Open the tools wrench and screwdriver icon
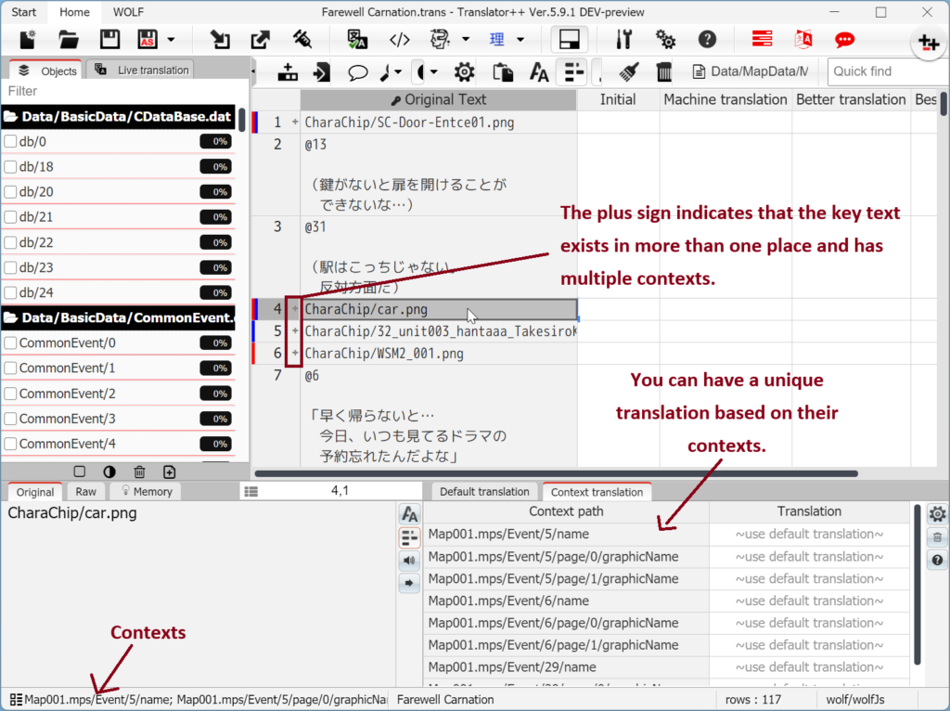Screen dimensions: 950x711 (x=624, y=39)
